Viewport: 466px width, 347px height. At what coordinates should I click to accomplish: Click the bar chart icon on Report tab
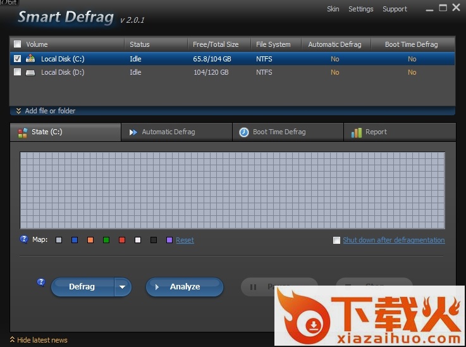point(357,133)
